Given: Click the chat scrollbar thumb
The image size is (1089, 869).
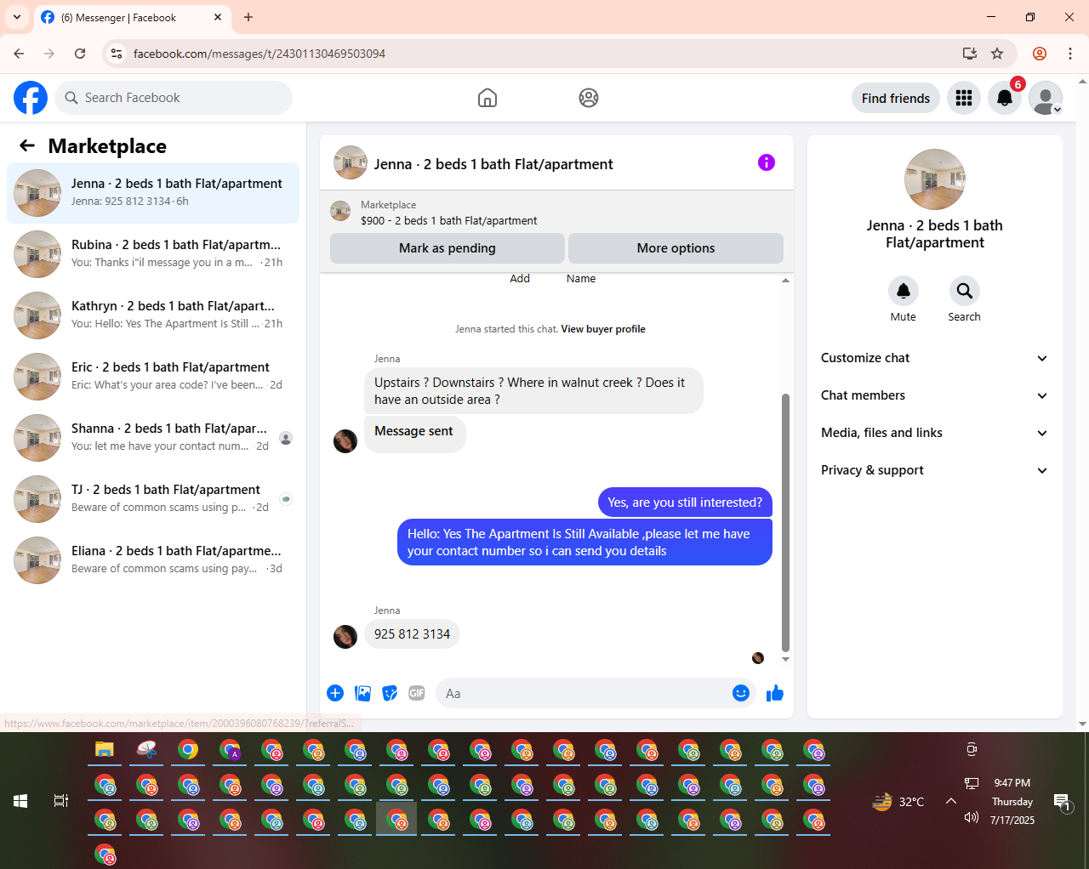Looking at the screenshot, I should [785, 522].
